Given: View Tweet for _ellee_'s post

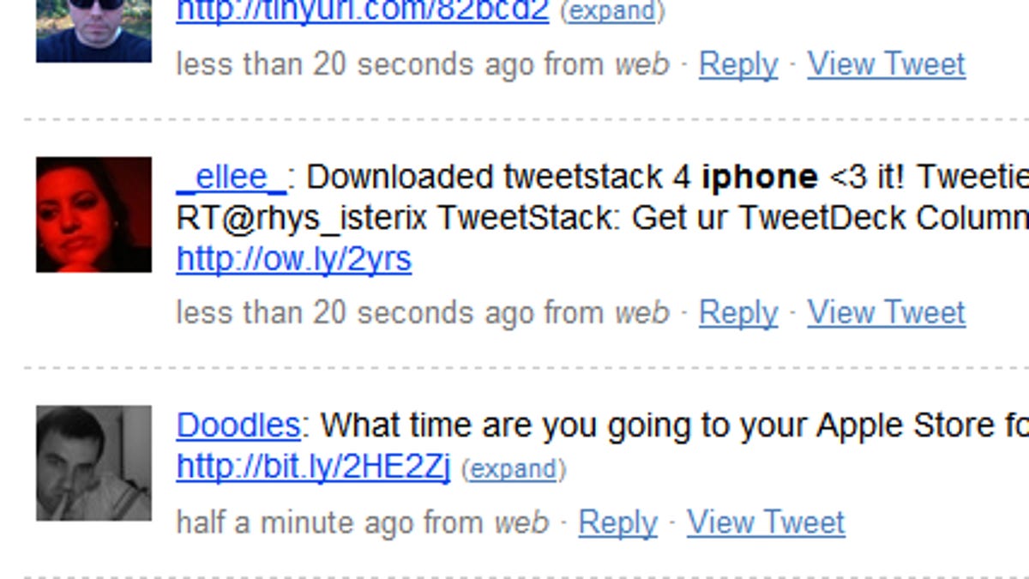Looking at the screenshot, I should [886, 313].
